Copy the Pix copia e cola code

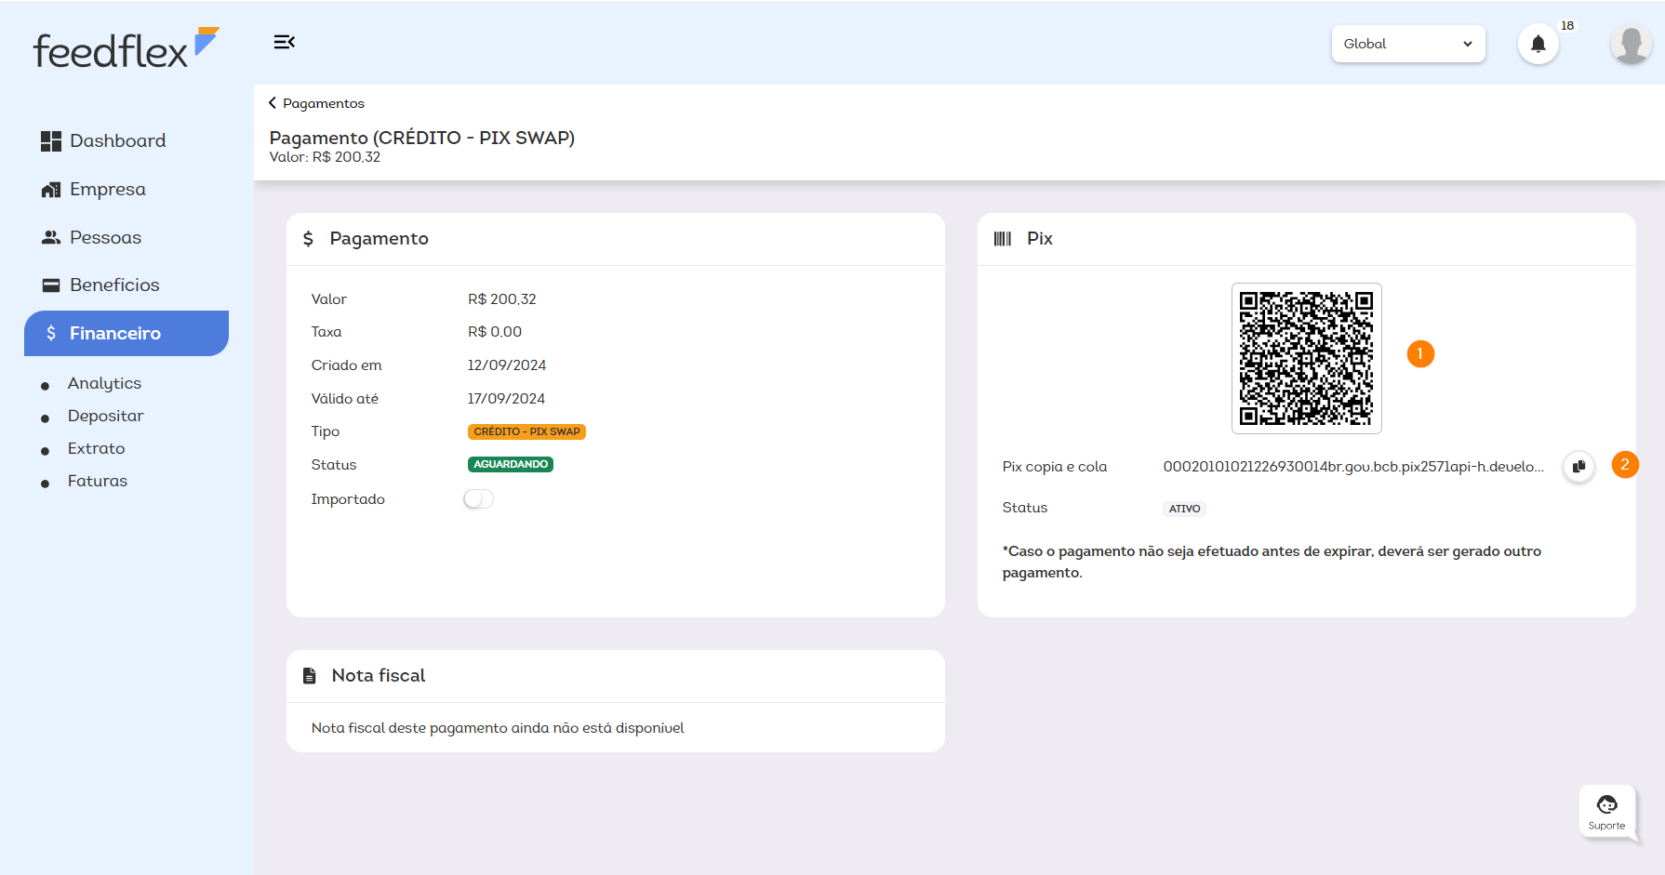coord(1578,467)
